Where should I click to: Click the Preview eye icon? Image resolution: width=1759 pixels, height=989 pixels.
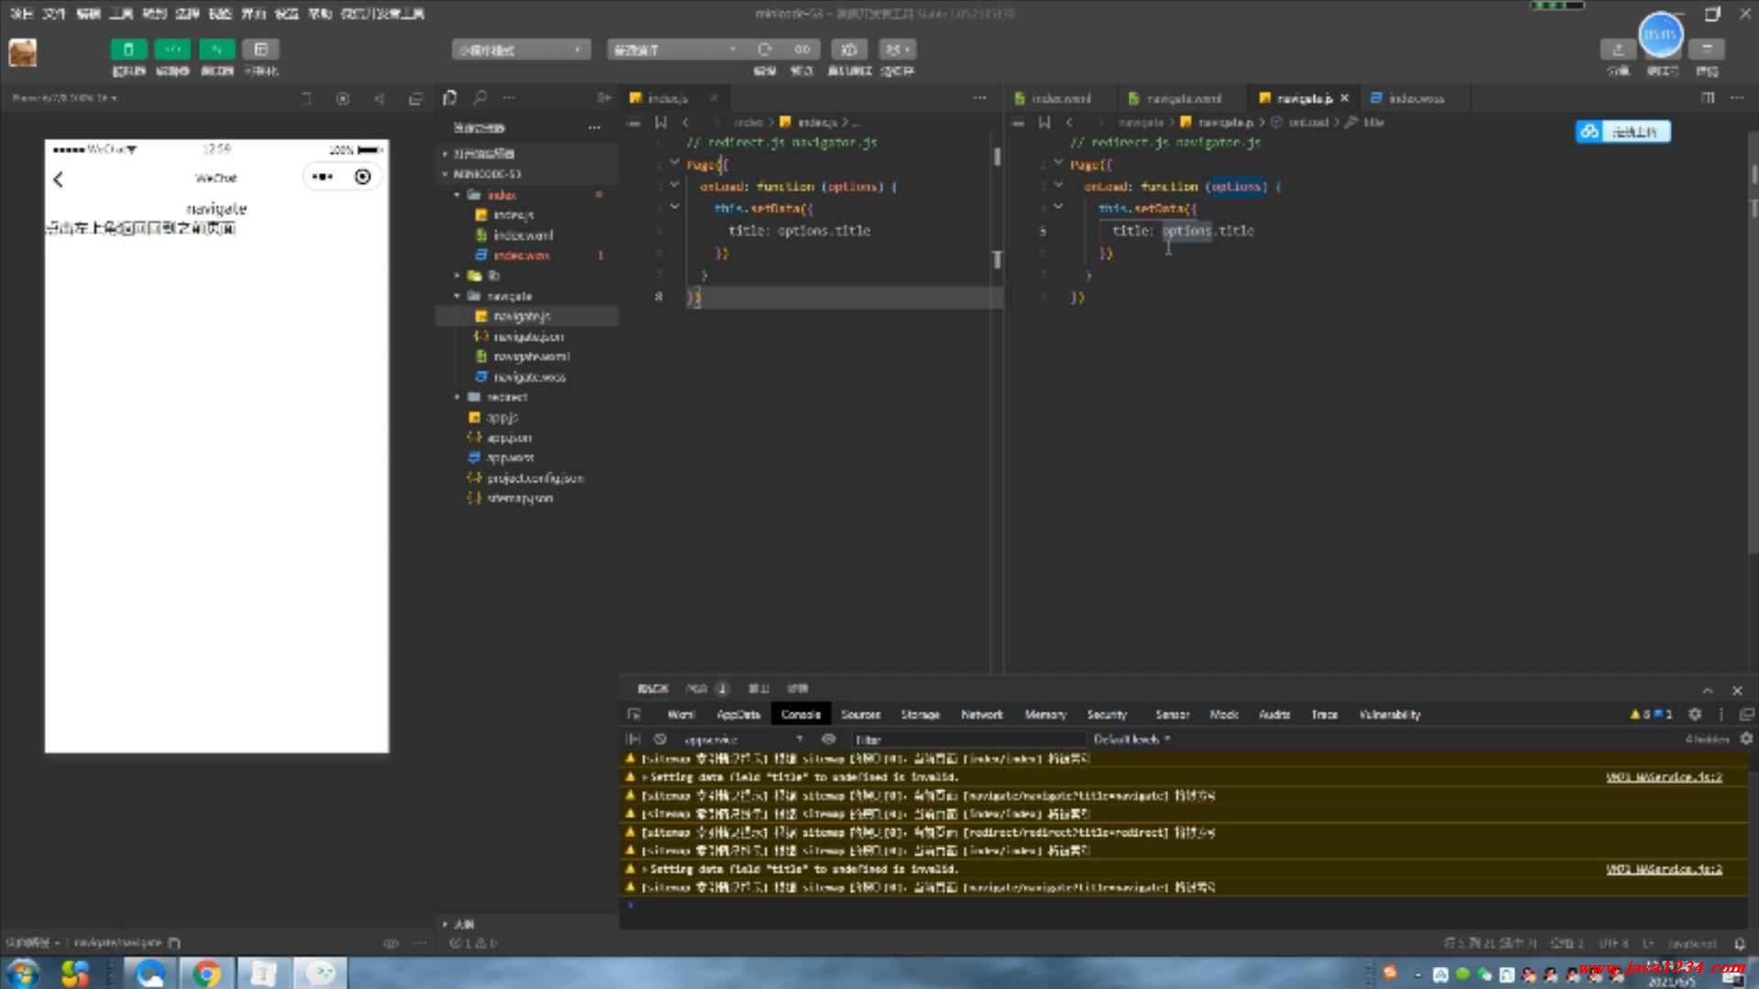[x=802, y=49]
